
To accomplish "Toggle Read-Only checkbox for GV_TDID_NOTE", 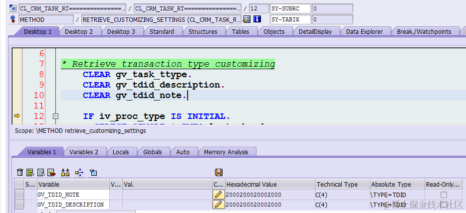I will point(444,195).
